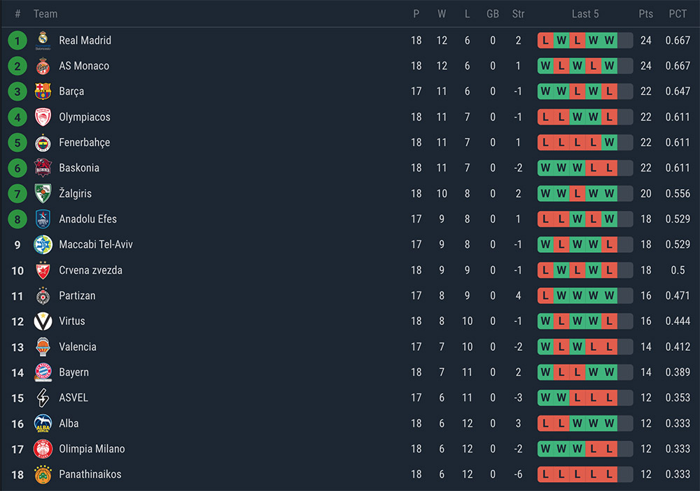Open the Olimpia Milano team link
The image size is (700, 491).
(92, 449)
